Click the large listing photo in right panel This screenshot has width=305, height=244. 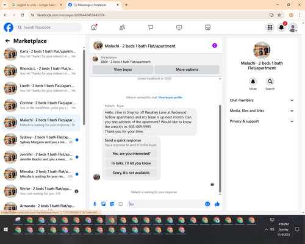[262, 50]
